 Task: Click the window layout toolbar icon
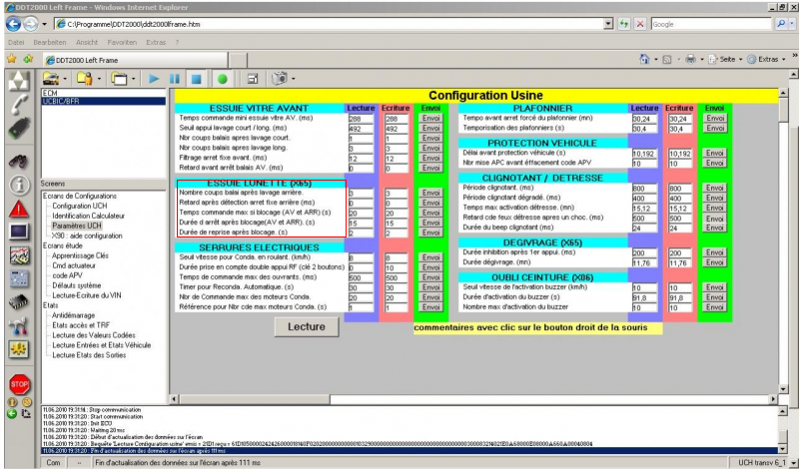pyautogui.click(x=253, y=79)
